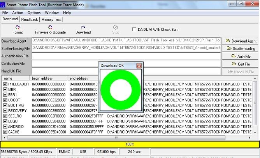Browse for file with Scatter-loading button

point(241,49)
